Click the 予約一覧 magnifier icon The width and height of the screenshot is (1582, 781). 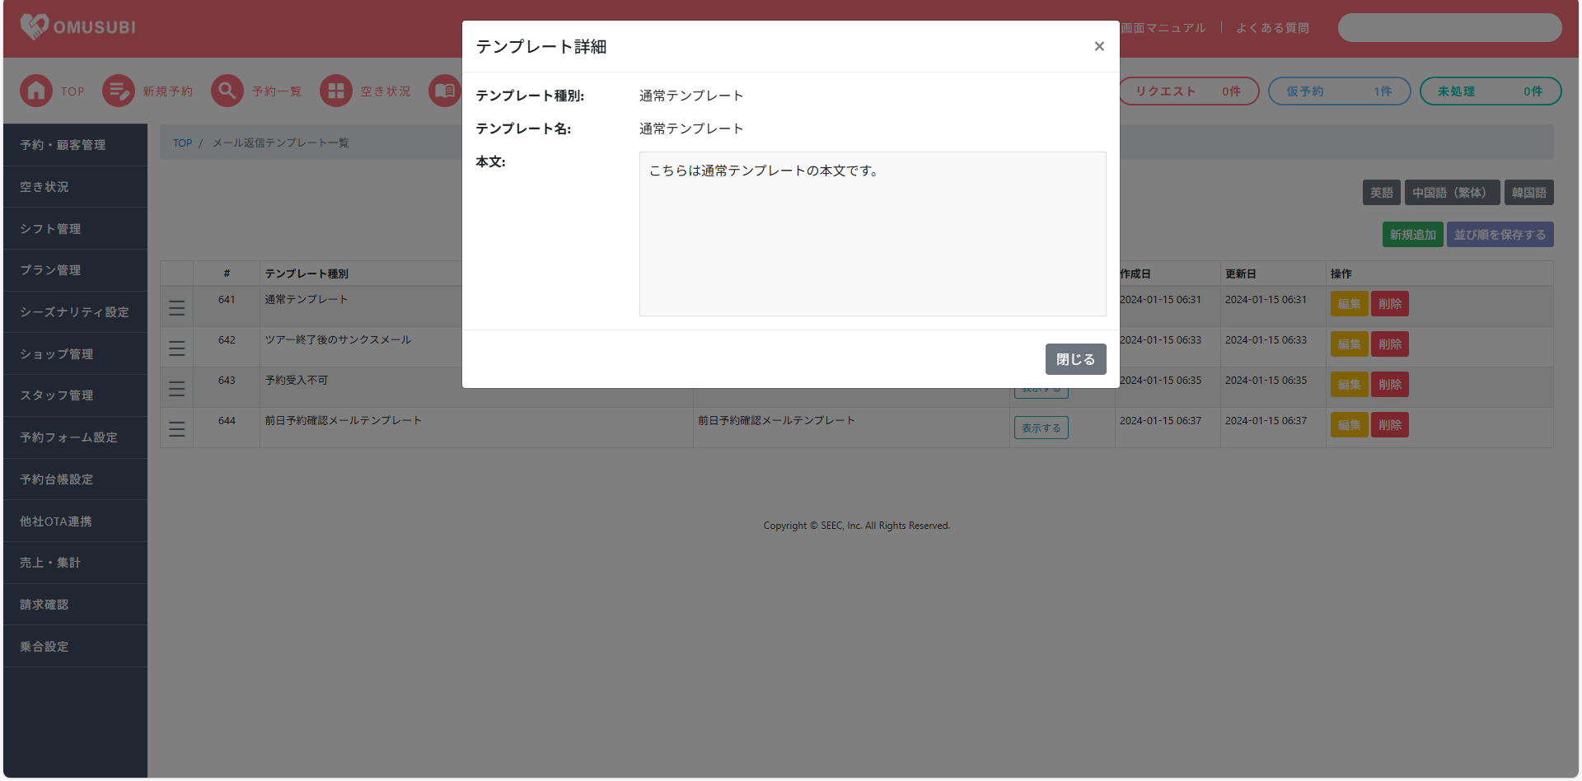(x=227, y=91)
